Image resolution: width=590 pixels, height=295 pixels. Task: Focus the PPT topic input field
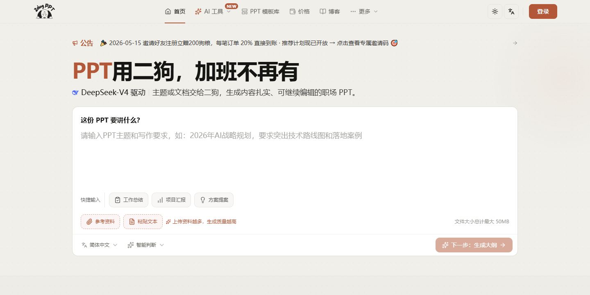tap(295, 159)
